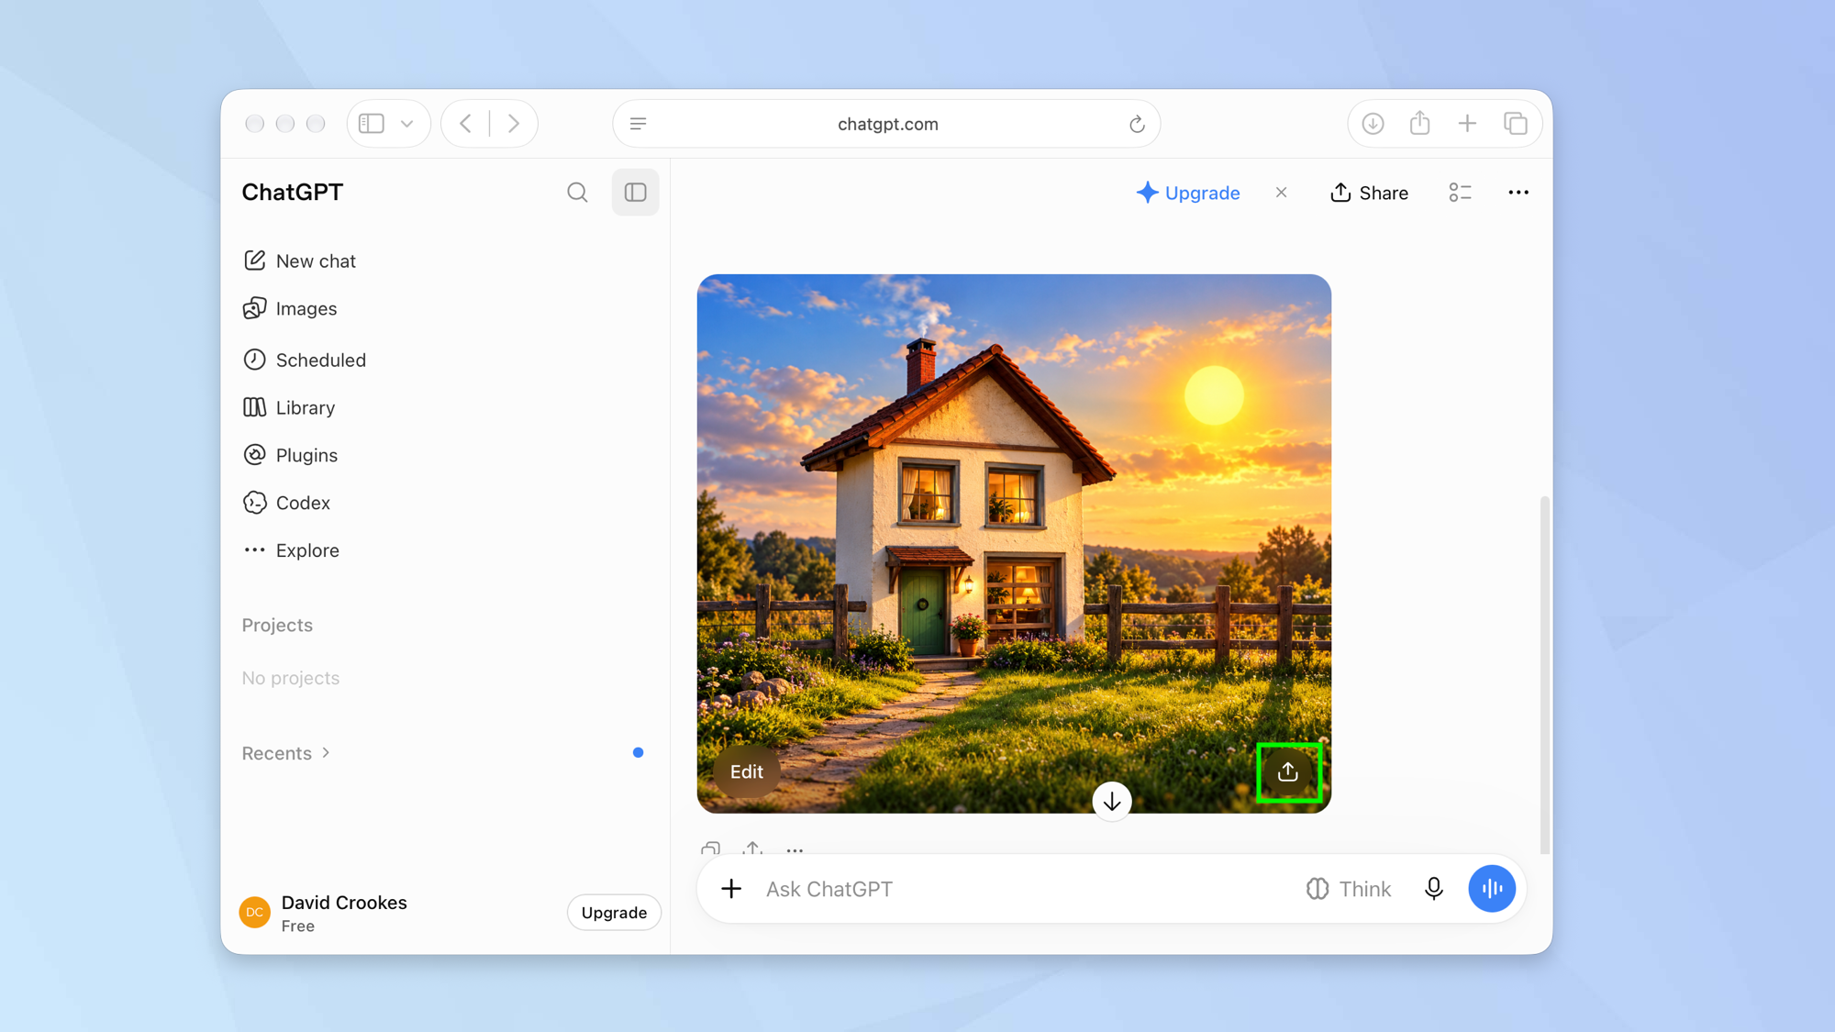Screen dimensions: 1835x1032
Task: Show Safari downloads icon
Action: 1373,123
